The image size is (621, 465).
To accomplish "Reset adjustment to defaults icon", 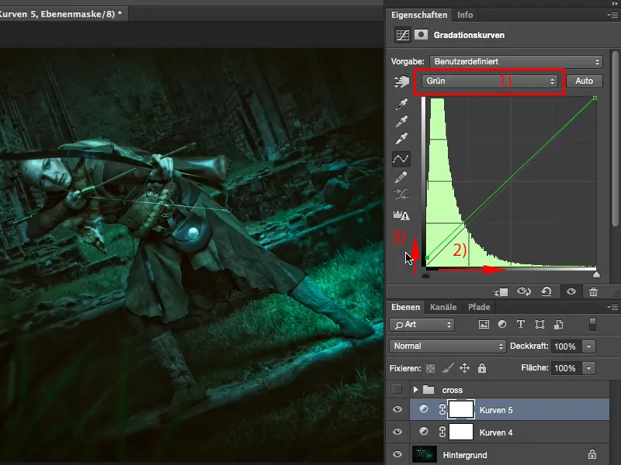I will 546,292.
